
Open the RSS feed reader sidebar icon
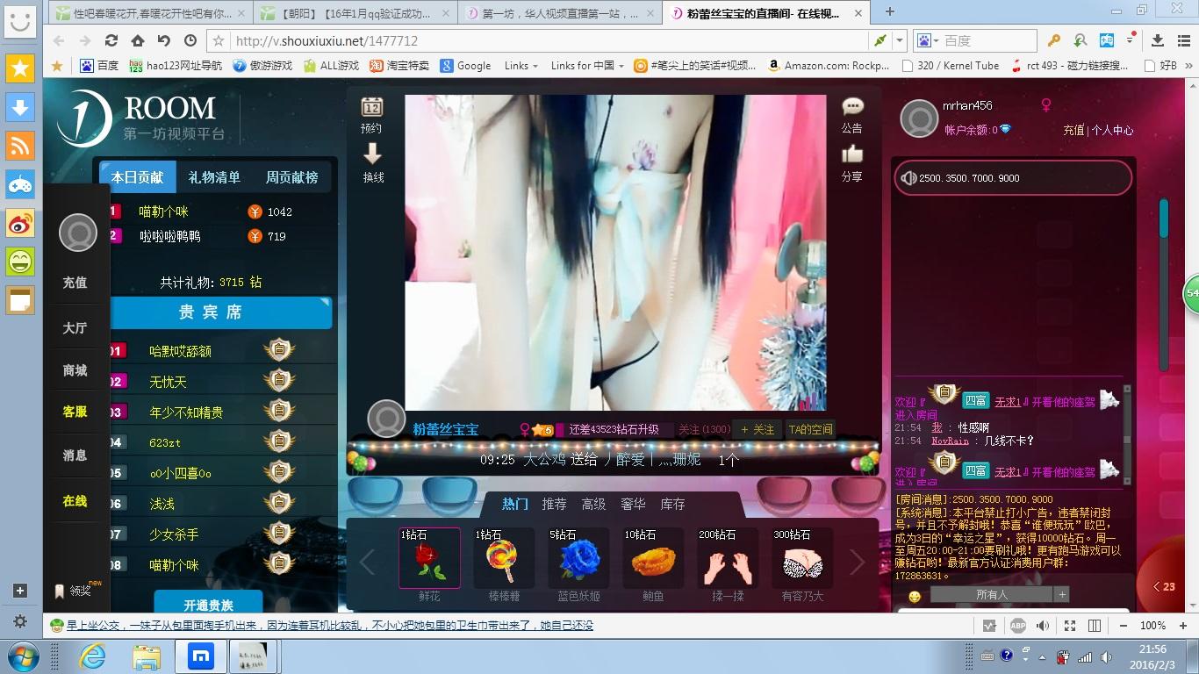point(20,146)
